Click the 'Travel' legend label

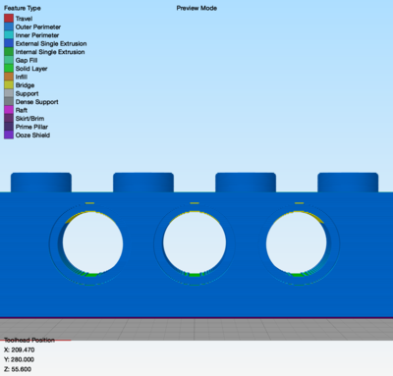[x=24, y=19]
